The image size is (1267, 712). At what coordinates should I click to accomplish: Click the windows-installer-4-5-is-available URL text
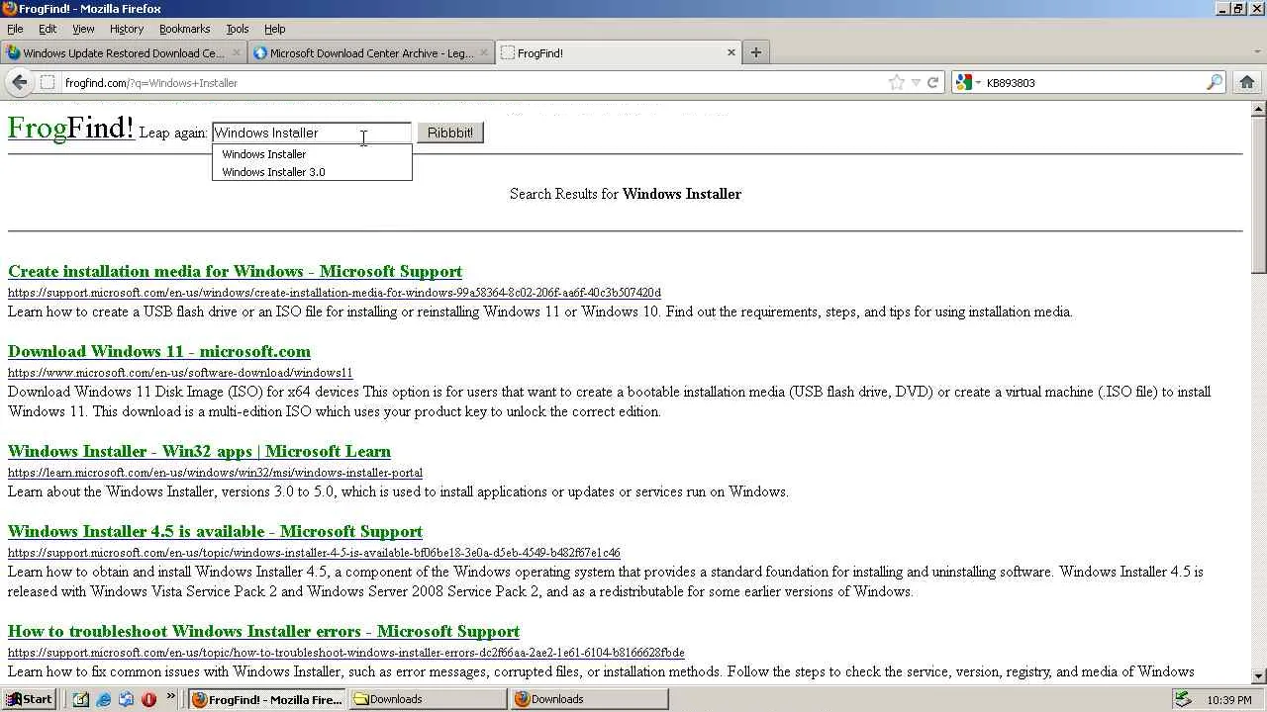(314, 553)
